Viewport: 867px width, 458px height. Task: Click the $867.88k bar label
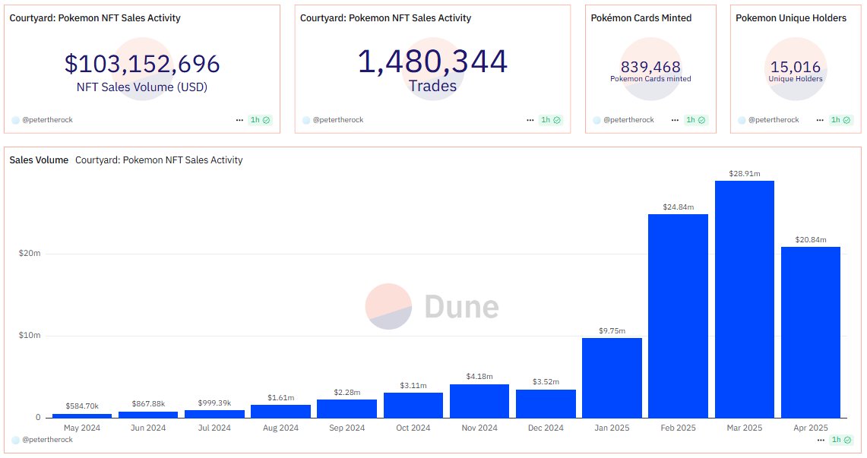148,404
